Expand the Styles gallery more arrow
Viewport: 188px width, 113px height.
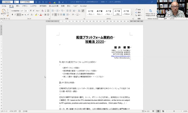pyautogui.click(x=132, y=15)
